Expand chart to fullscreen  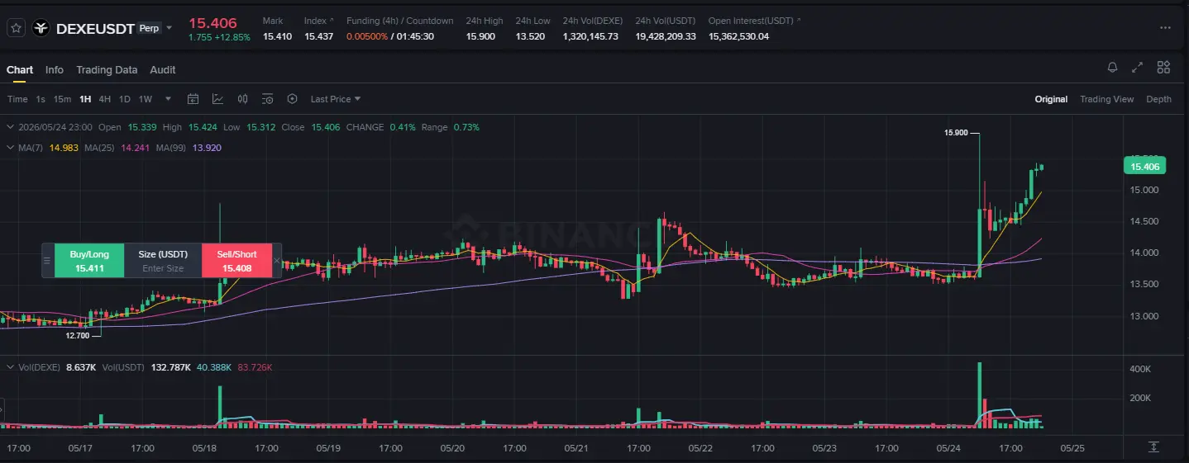(1138, 68)
